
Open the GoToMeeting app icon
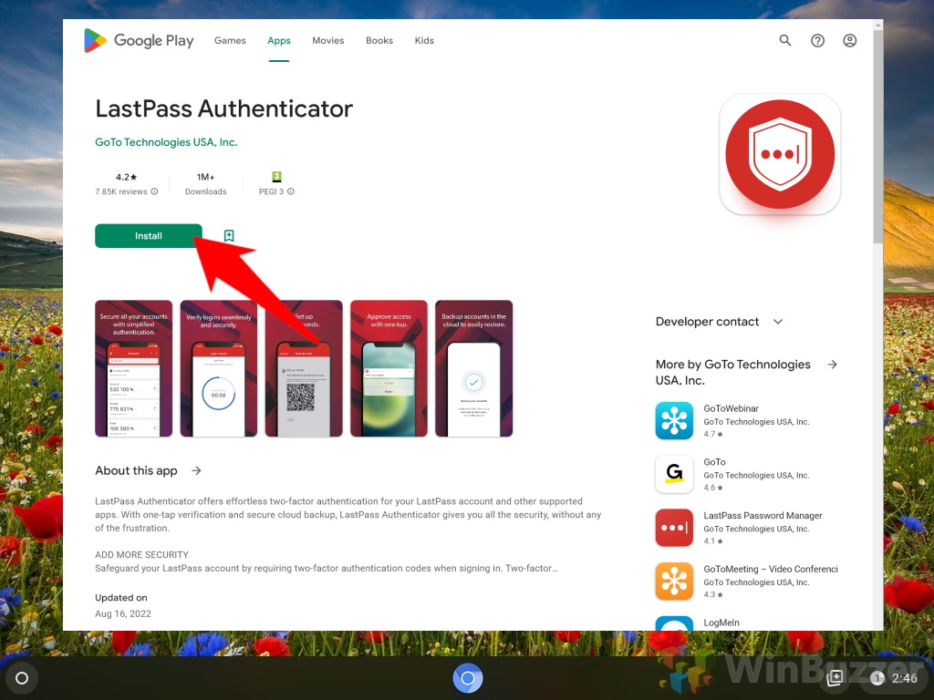(x=674, y=582)
